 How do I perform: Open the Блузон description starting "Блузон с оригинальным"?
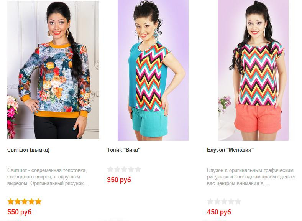coord(251,177)
